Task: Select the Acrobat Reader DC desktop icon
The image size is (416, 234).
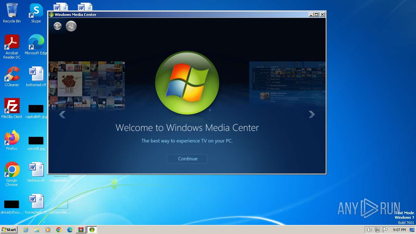Action: coord(12,47)
